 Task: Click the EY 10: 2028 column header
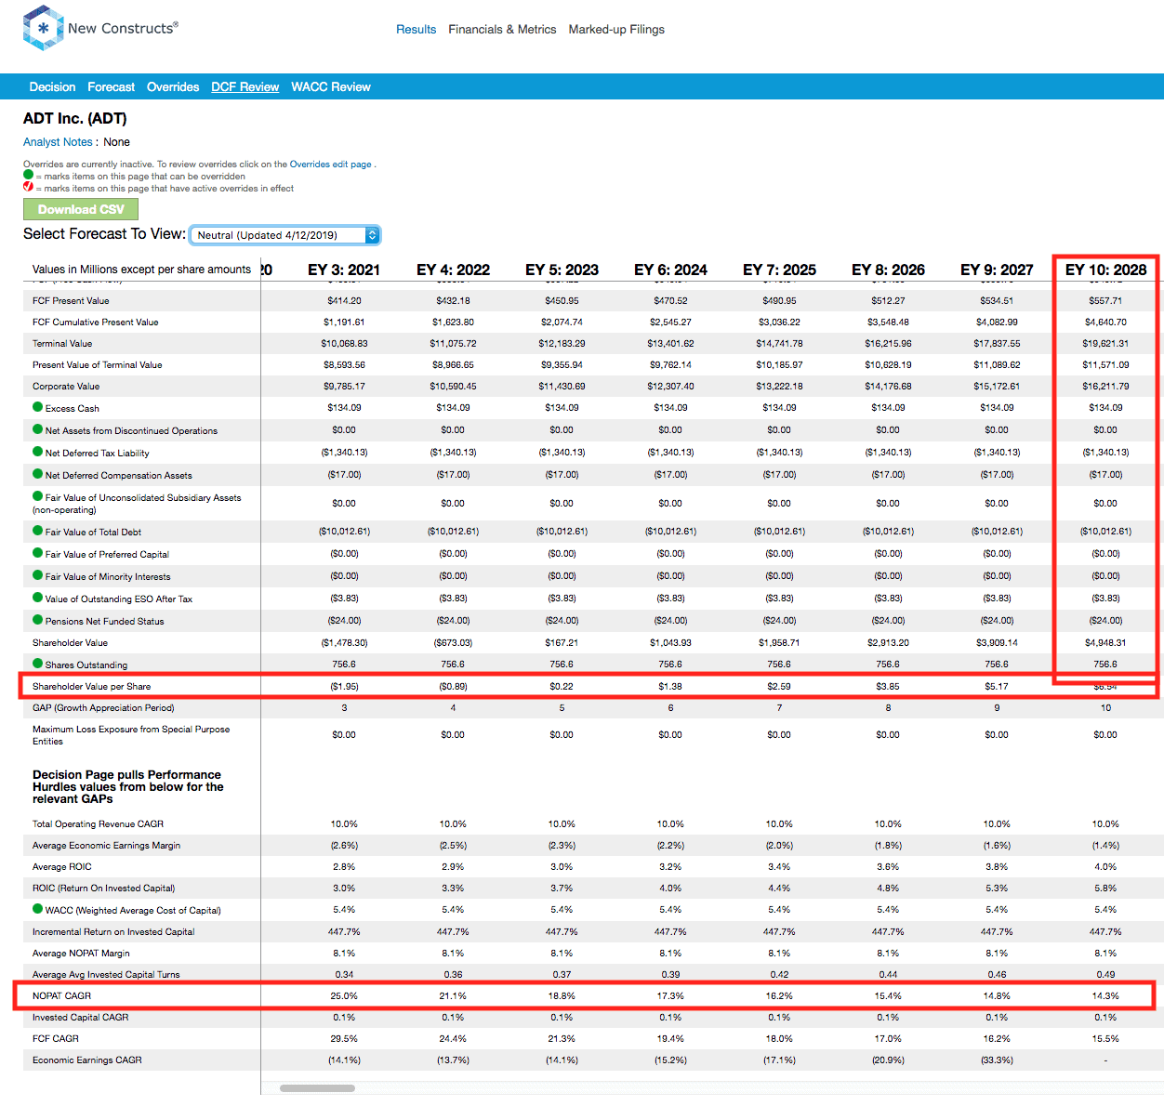pyautogui.click(x=1105, y=270)
